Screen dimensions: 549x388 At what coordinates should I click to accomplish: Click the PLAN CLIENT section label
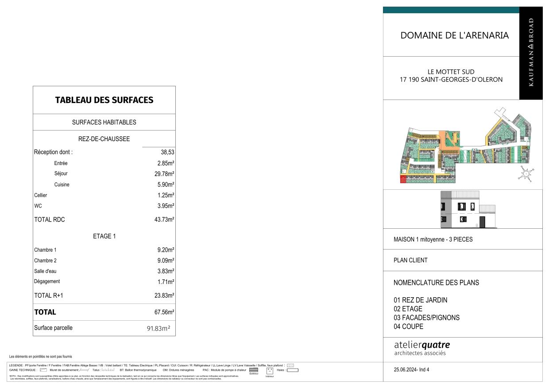coord(411,260)
